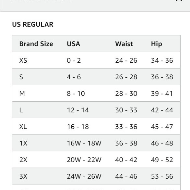Click waist measurement 44 - 46
The height and width of the screenshot is (190, 190).
click(126, 176)
